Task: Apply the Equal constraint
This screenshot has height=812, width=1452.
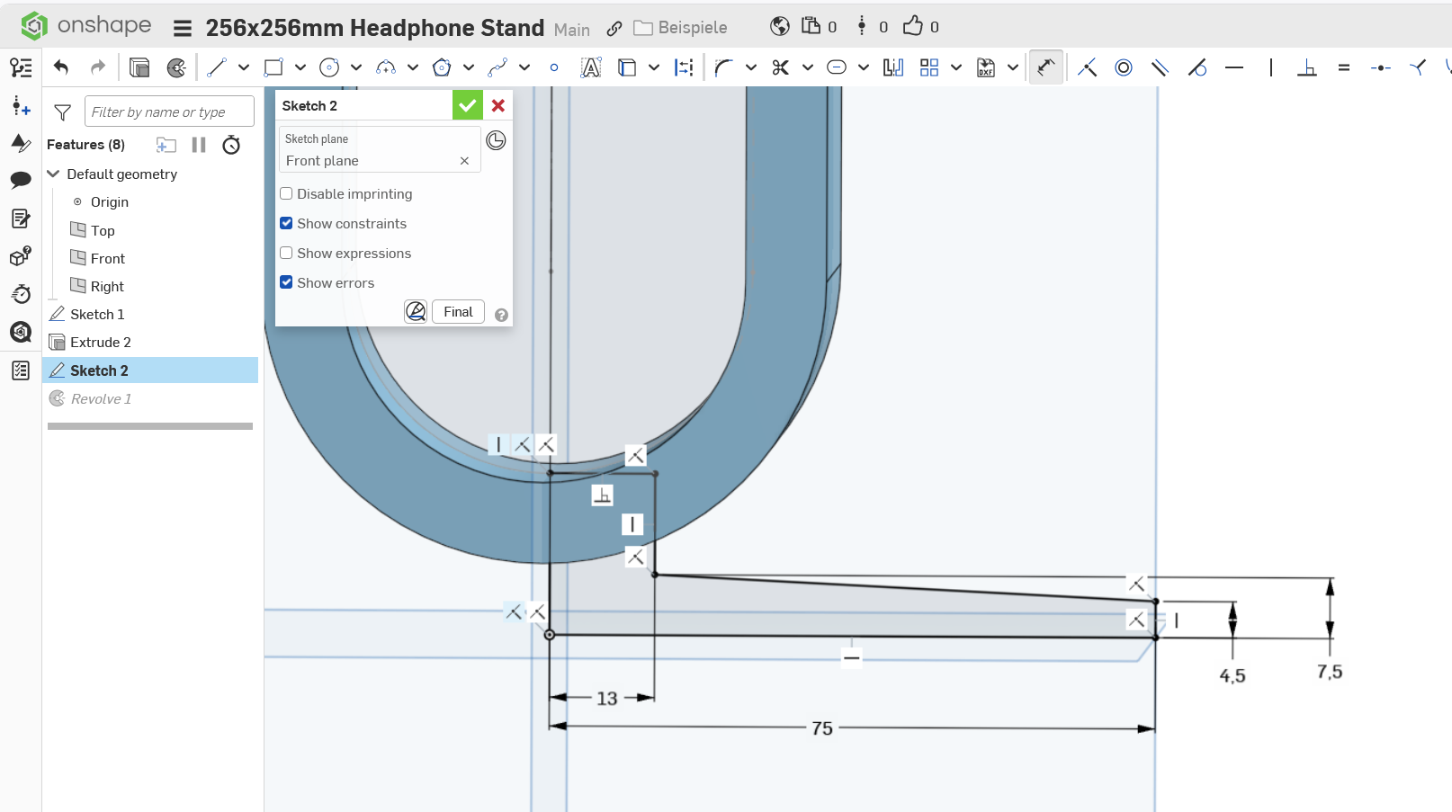Action: point(1344,67)
